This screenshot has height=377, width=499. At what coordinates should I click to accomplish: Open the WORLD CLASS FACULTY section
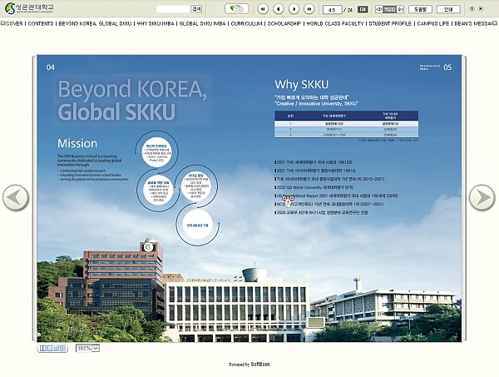[335, 23]
